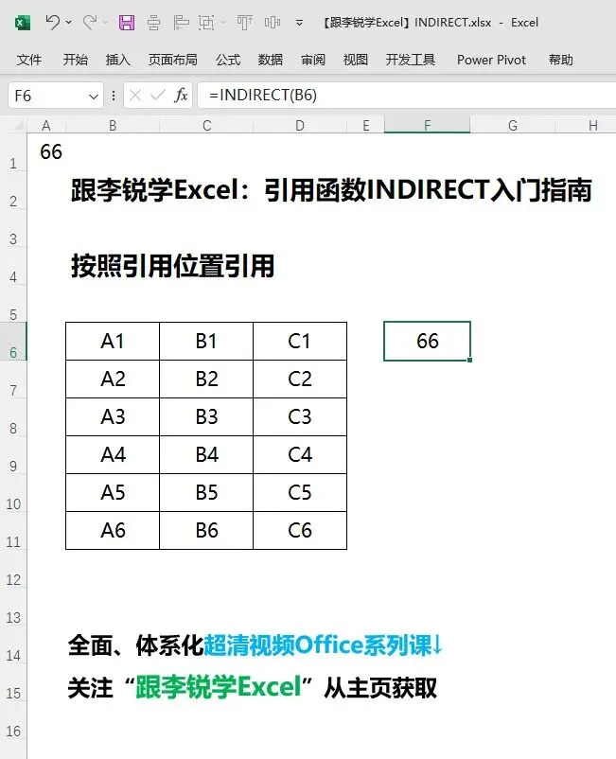Click the distribute horizontally icon
The image size is (616, 759).
tap(273, 23)
